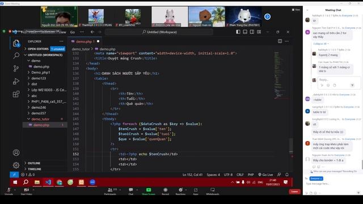Click the feedback icon in status bar
Image resolution: width=363 pixels, height=204 pixels.
click(279, 175)
